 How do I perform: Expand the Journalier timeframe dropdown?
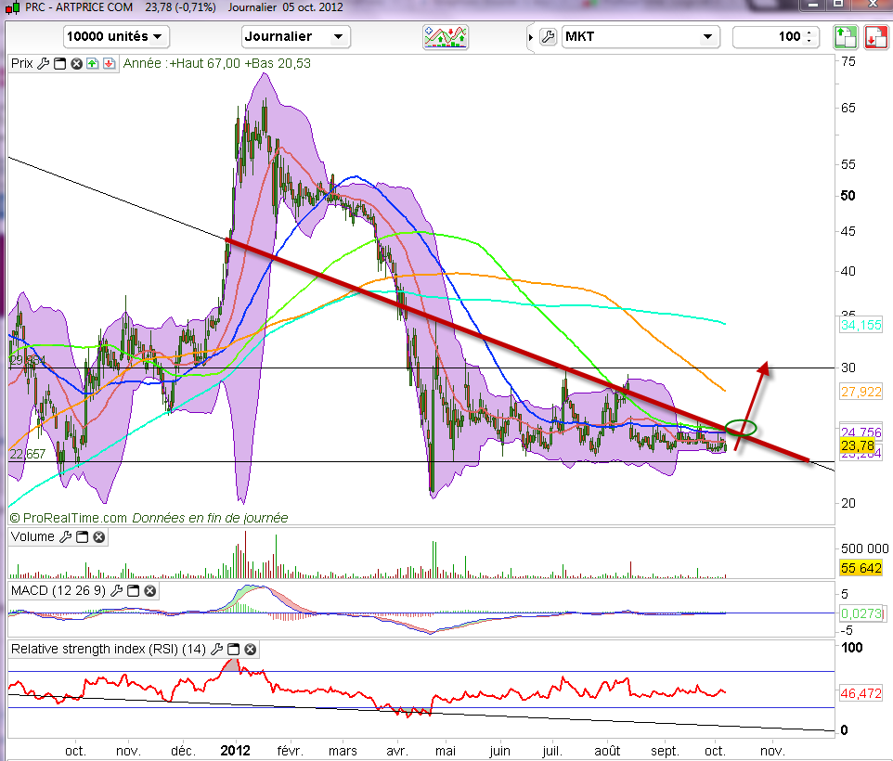(x=295, y=37)
